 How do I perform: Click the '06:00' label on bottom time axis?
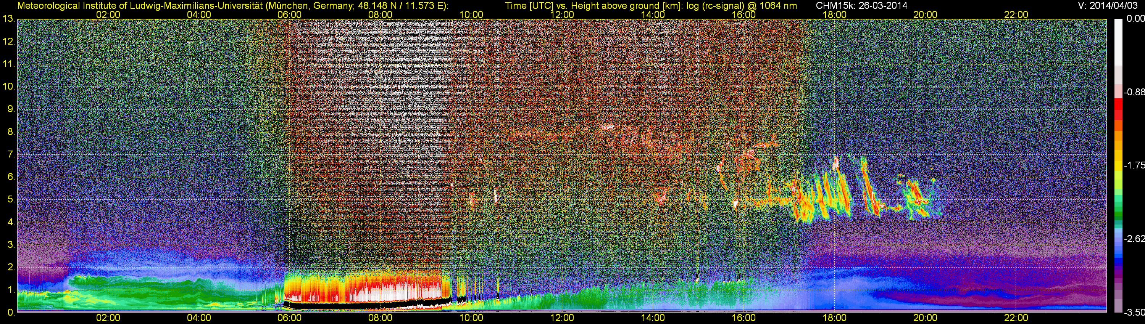click(x=289, y=318)
